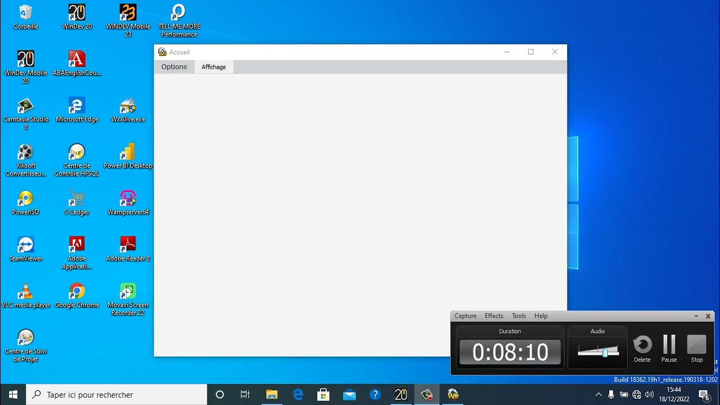The width and height of the screenshot is (720, 405).
Task: Open Xilisoft Convertisseur desktop icon
Action: coord(25,160)
